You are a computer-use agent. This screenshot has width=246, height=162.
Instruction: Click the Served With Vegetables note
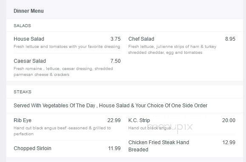click(x=110, y=106)
